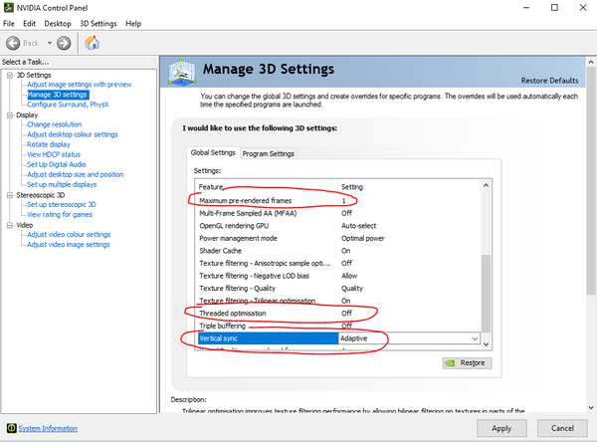The height and width of the screenshot is (442, 597).
Task: Switch to Program Settings tab
Action: 268,154
